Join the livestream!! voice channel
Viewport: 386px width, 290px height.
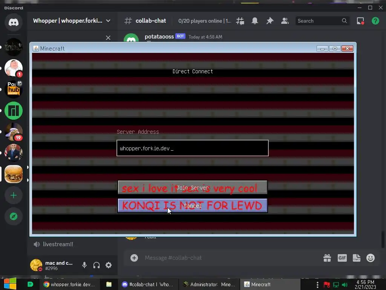(54, 244)
